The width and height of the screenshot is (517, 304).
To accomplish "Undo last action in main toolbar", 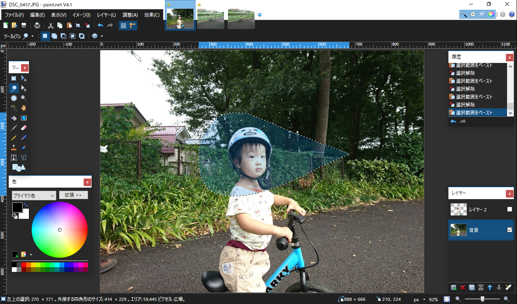I will tap(100, 25).
